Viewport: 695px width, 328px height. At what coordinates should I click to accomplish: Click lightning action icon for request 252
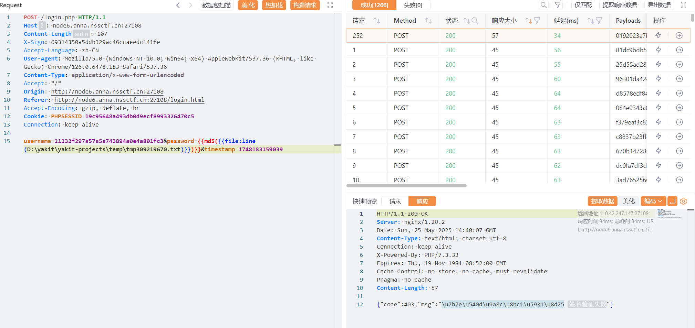658,35
